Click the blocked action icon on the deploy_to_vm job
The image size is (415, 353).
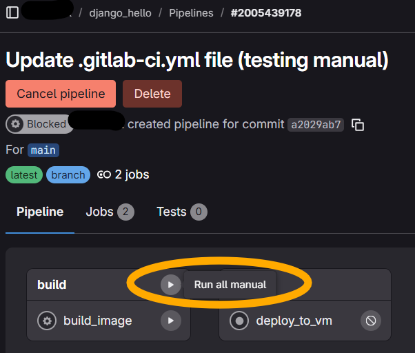(x=371, y=321)
